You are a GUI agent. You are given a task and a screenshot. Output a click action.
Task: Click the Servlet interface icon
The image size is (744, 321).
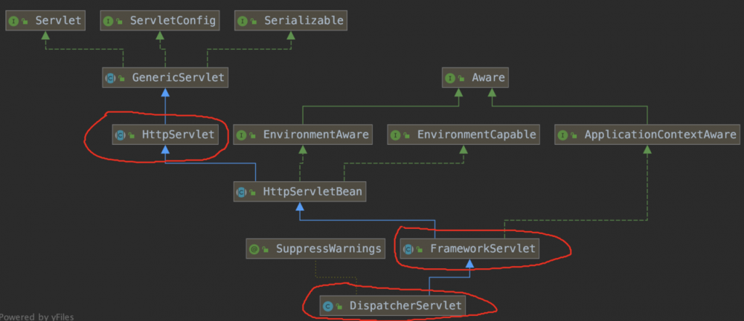(14, 21)
